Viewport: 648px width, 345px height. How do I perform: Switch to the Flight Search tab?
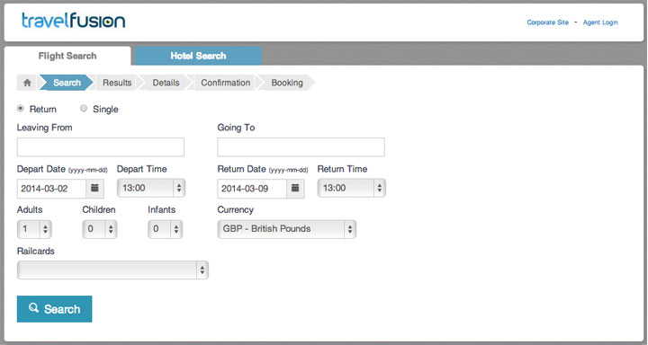(x=67, y=56)
